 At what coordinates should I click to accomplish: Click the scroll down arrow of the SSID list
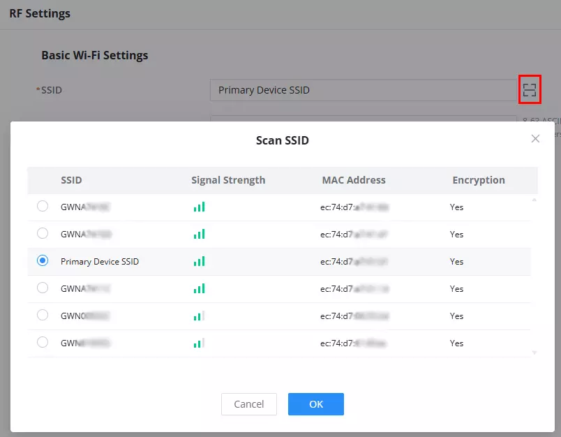[x=534, y=353]
